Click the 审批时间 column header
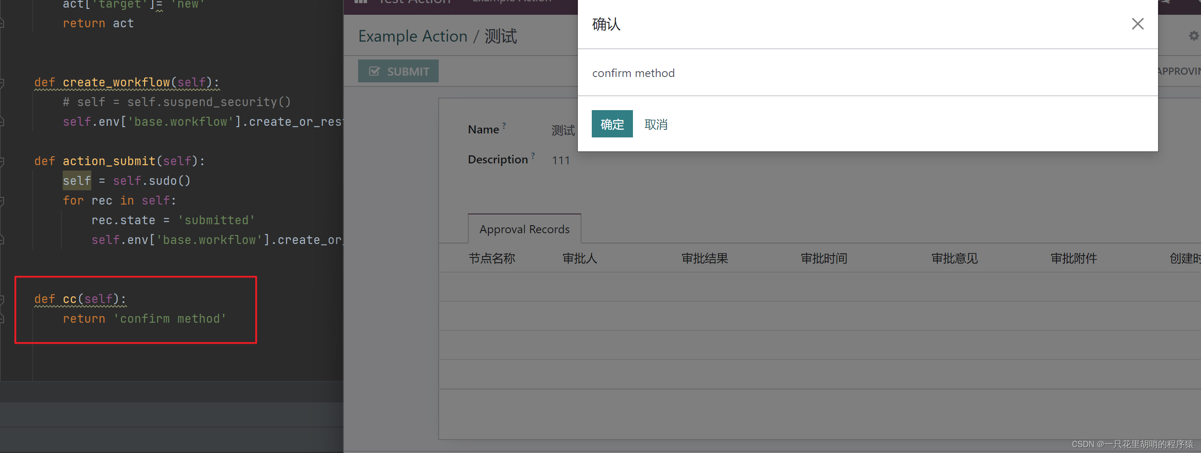The height and width of the screenshot is (453, 1201). (824, 258)
